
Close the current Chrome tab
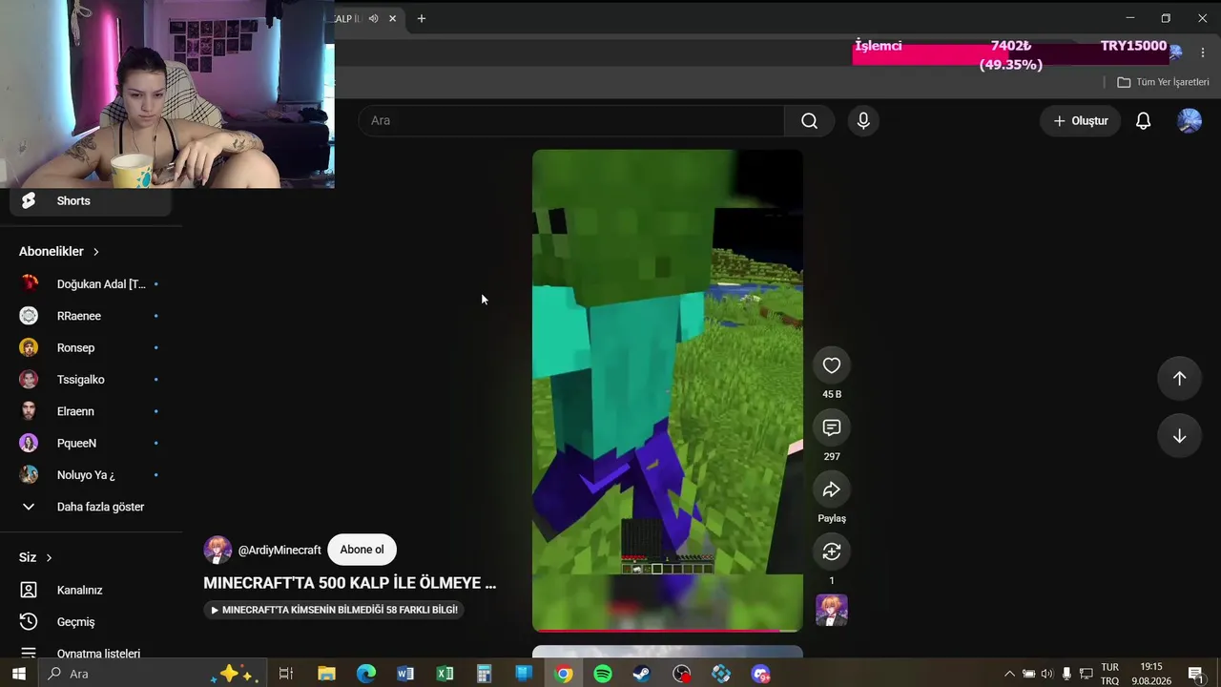pyautogui.click(x=392, y=18)
